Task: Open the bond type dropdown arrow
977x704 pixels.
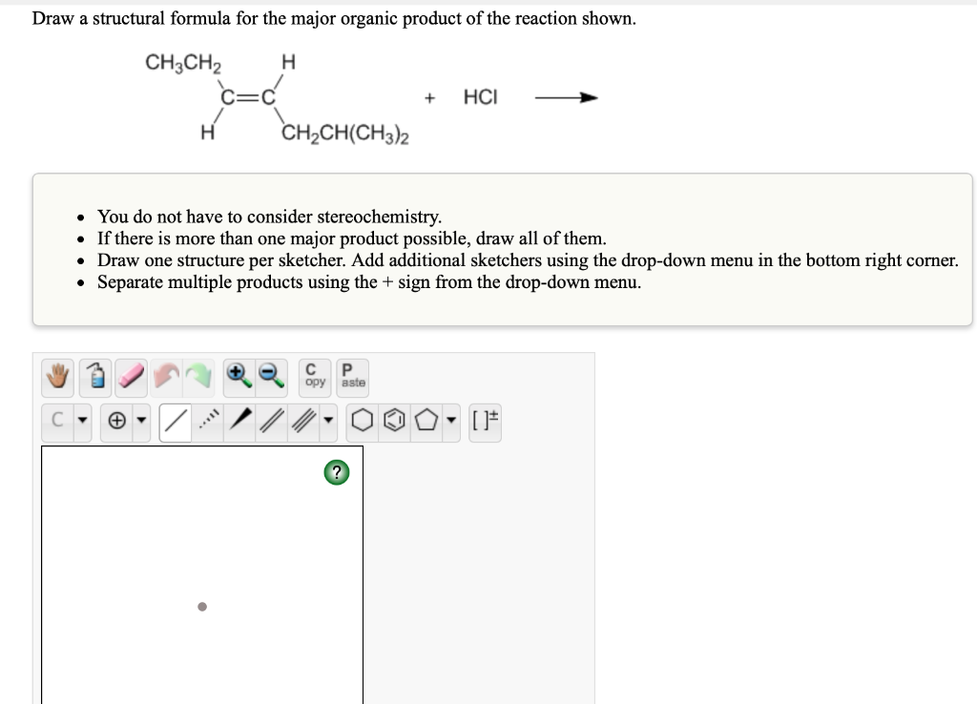Action: (328, 422)
